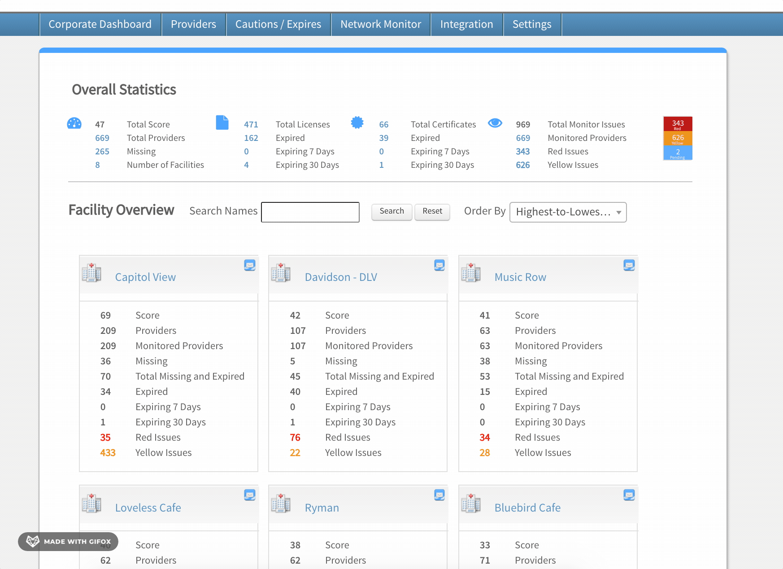The height and width of the screenshot is (569, 783).
Task: Focus the Search Names input field
Action: [310, 212]
